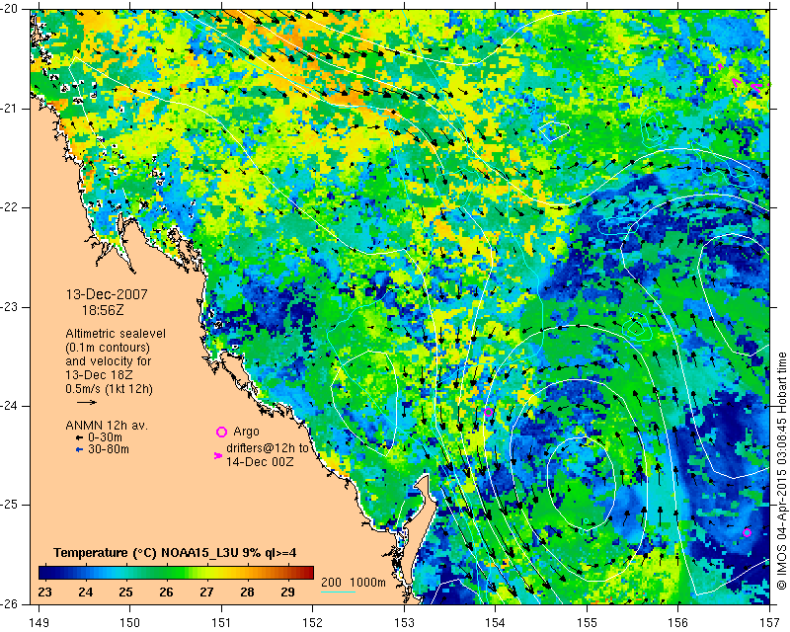Click the latitude axis label '-26'
The height and width of the screenshot is (632, 790).
click(9, 604)
